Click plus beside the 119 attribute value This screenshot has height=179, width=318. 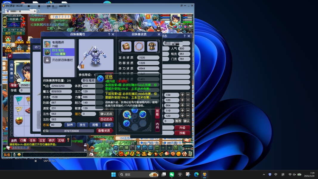click(182, 111)
